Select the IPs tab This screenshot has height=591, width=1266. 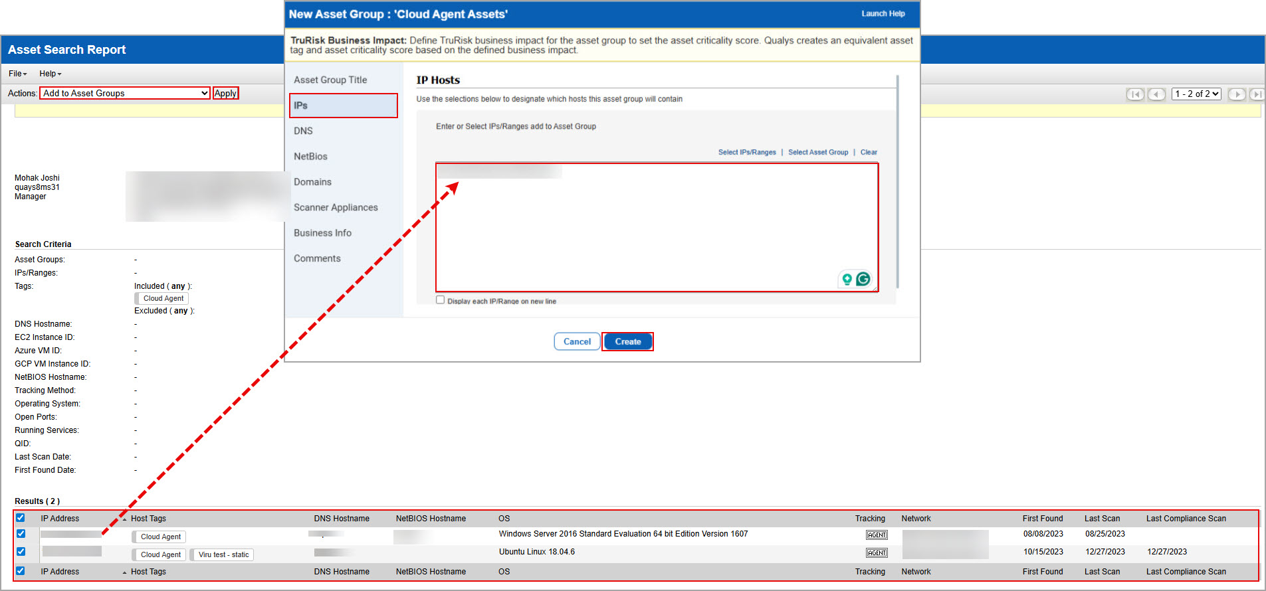pyautogui.click(x=344, y=106)
